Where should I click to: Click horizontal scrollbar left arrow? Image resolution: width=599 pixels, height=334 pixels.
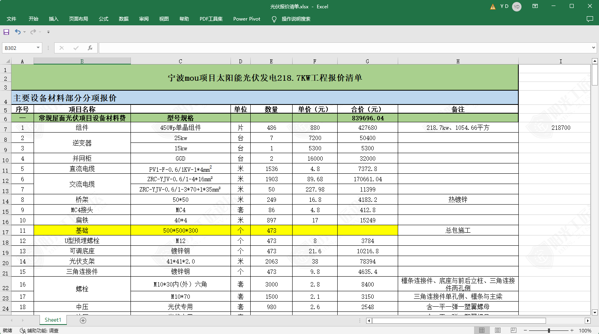[x=369, y=321]
